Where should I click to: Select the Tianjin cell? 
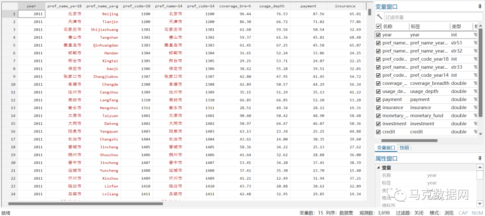point(102,22)
